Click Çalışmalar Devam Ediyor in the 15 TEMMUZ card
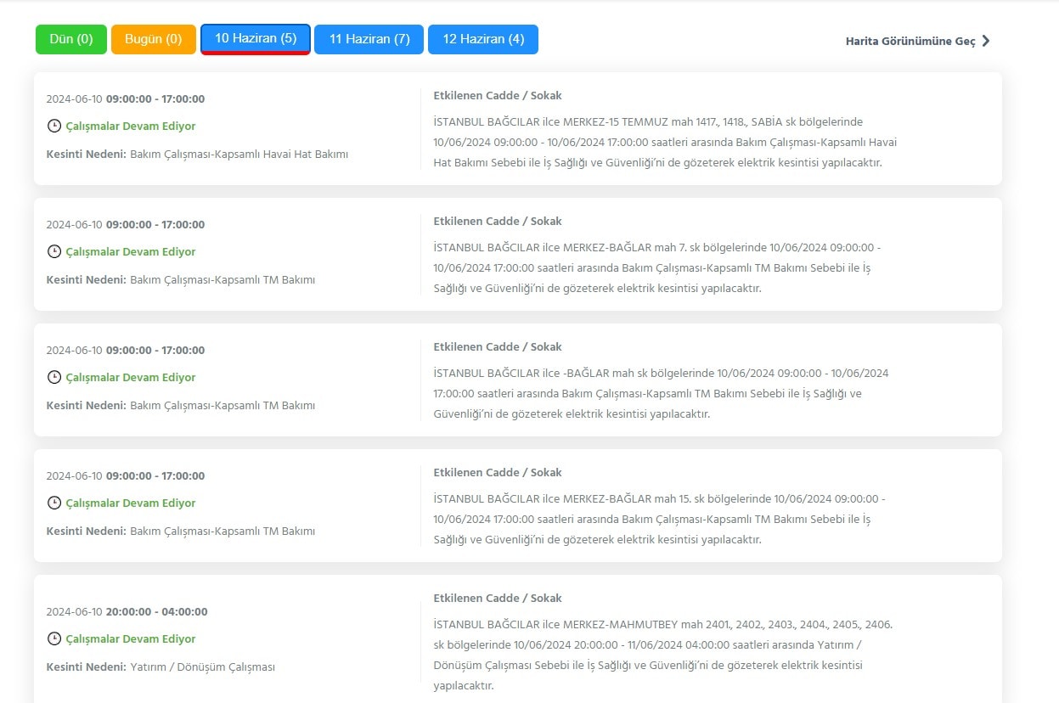 pos(131,126)
